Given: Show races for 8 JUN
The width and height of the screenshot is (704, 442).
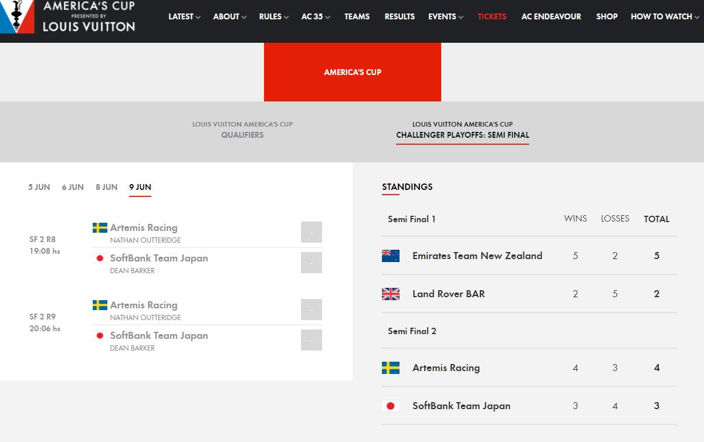Looking at the screenshot, I should 107,187.
